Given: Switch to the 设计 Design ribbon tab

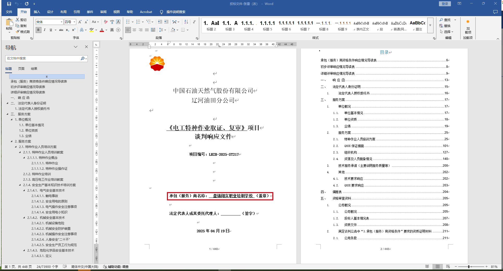Looking at the screenshot, I should (50, 12).
